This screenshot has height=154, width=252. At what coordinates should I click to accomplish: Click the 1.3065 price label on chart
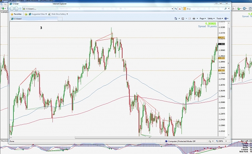pyautogui.click(x=210, y=24)
